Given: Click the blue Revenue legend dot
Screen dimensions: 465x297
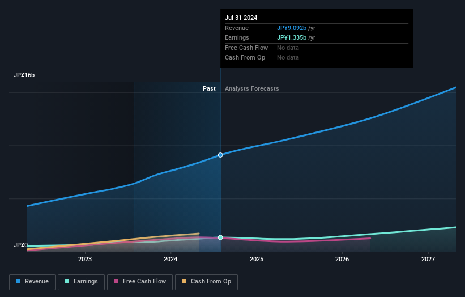Looking at the screenshot, I should tap(18, 281).
